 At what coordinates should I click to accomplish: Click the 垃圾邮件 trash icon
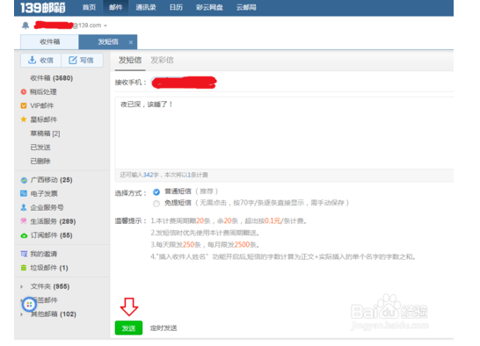pos(24,268)
